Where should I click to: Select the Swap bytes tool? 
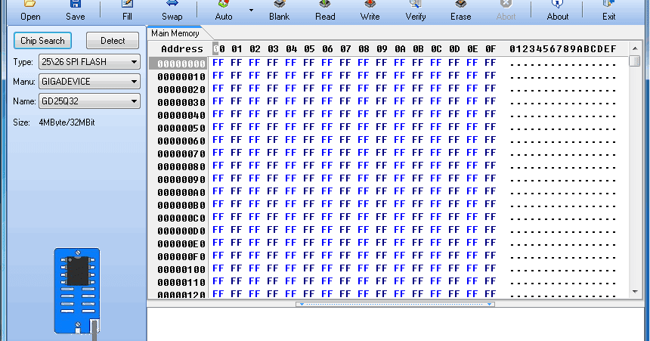[x=172, y=11]
